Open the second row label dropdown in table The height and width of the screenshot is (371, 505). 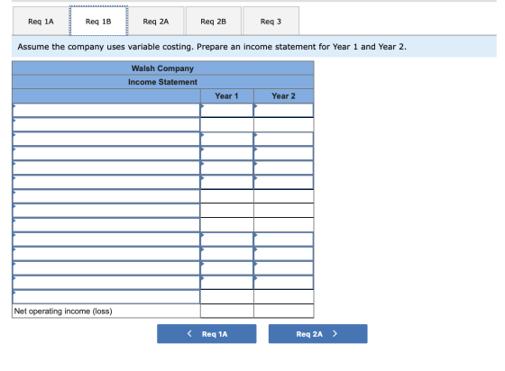point(106,125)
